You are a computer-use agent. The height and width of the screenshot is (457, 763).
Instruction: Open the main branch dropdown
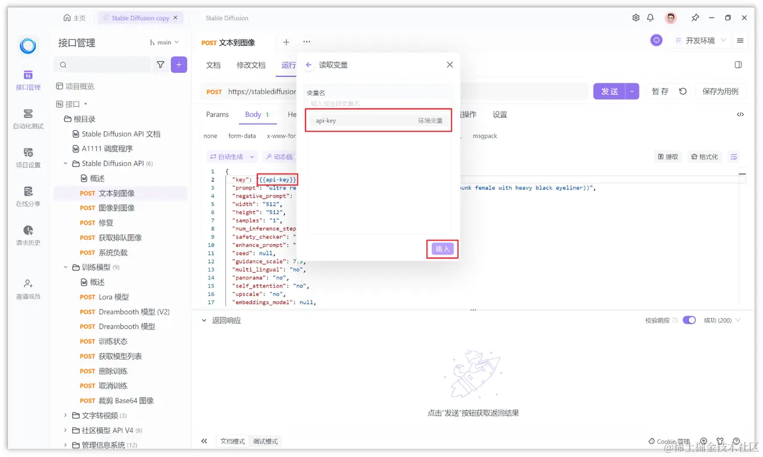164,42
